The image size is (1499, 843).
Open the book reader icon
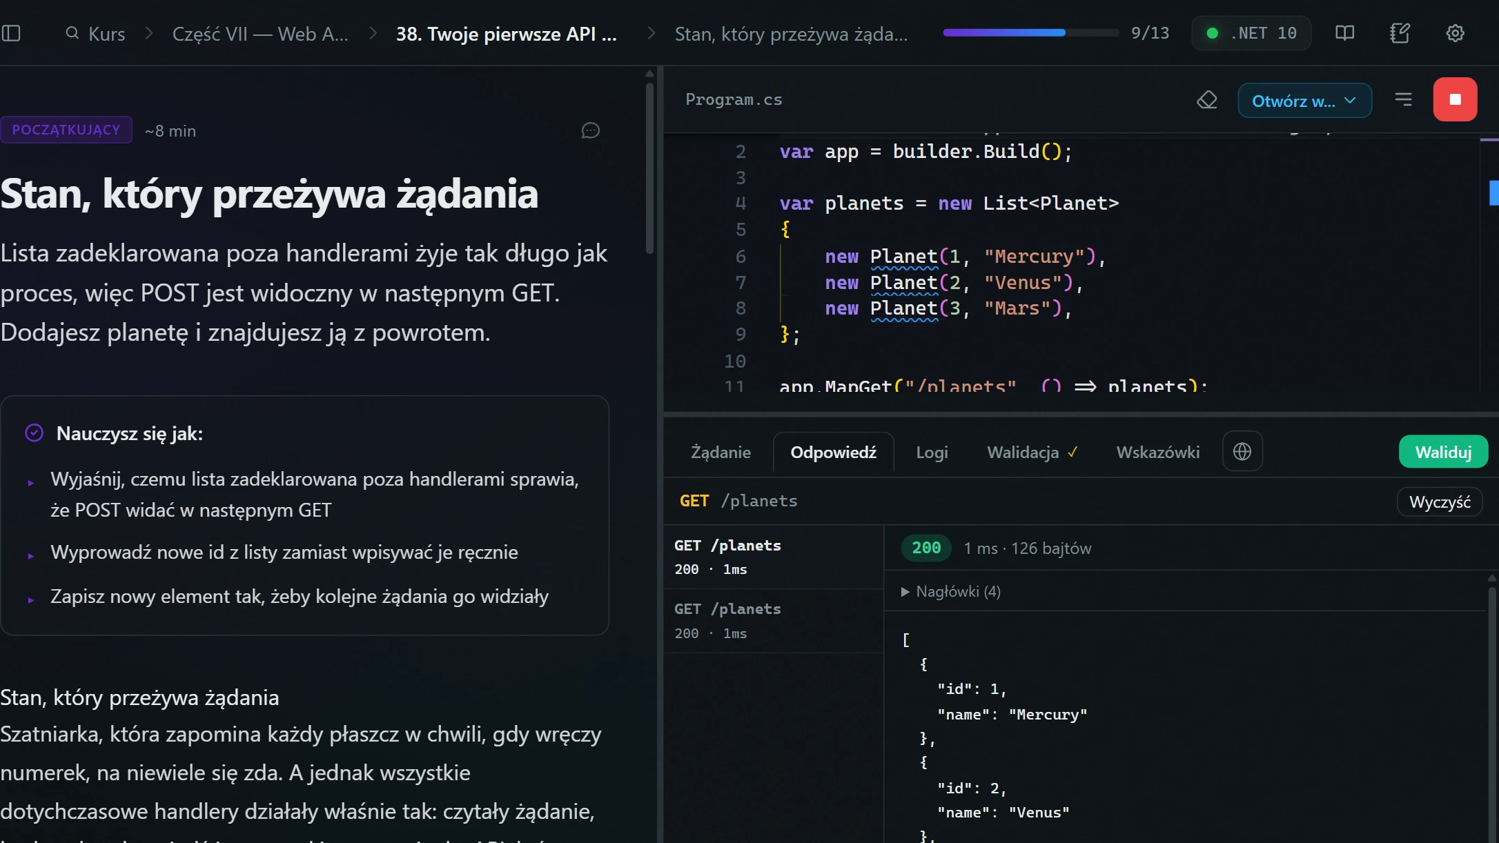pos(1344,33)
